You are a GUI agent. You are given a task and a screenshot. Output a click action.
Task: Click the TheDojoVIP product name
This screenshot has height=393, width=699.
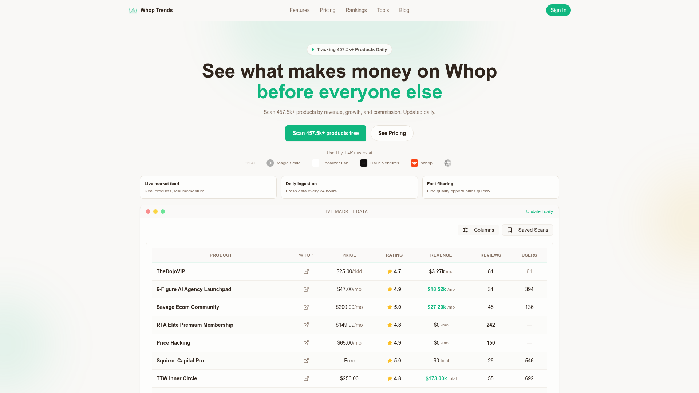coord(171,271)
